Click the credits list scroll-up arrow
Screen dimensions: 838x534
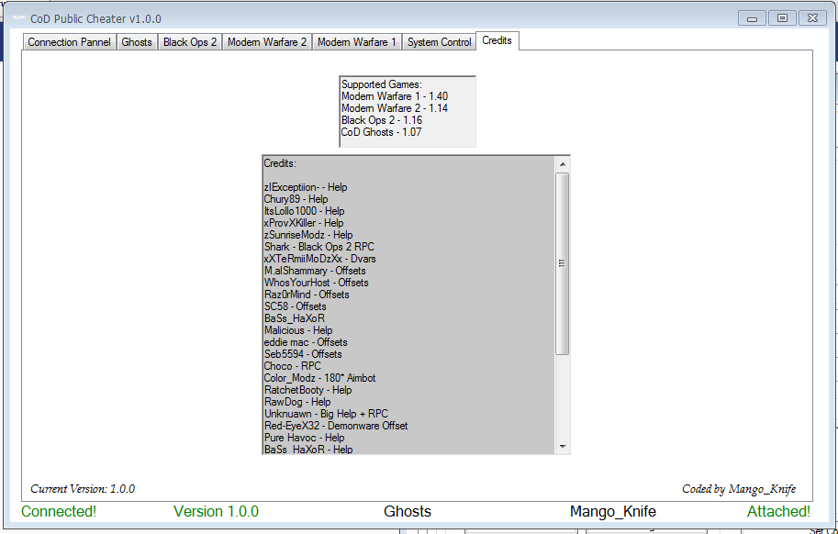pyautogui.click(x=563, y=164)
